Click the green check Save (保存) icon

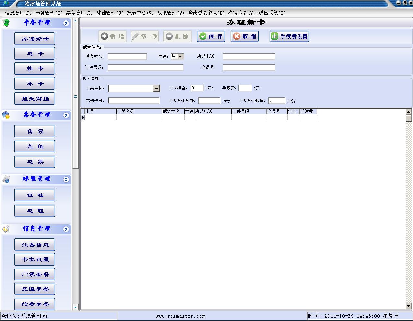[203, 36]
